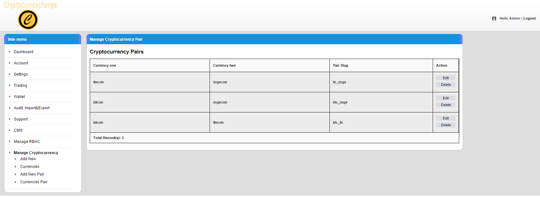Collapse arrow beside Manage Cryptocurrency

click(10, 153)
